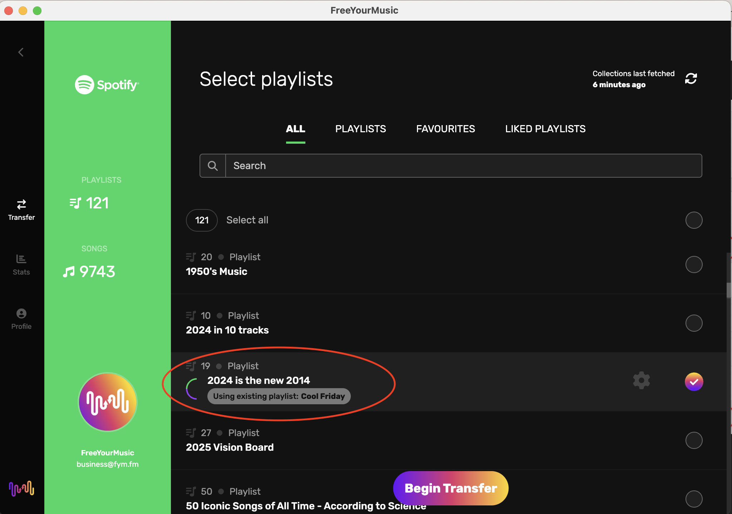Check the 2025 Vision Board playlist
Viewport: 732px width, 514px height.
pyautogui.click(x=694, y=440)
